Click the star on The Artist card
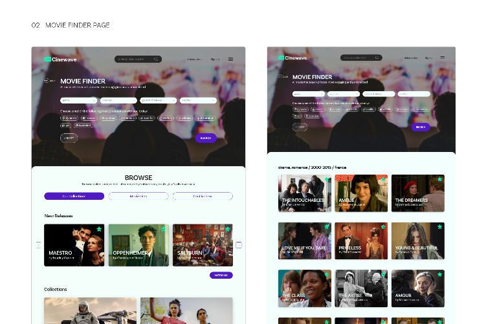Screen dimensions: 486x324 tap(383, 274)
